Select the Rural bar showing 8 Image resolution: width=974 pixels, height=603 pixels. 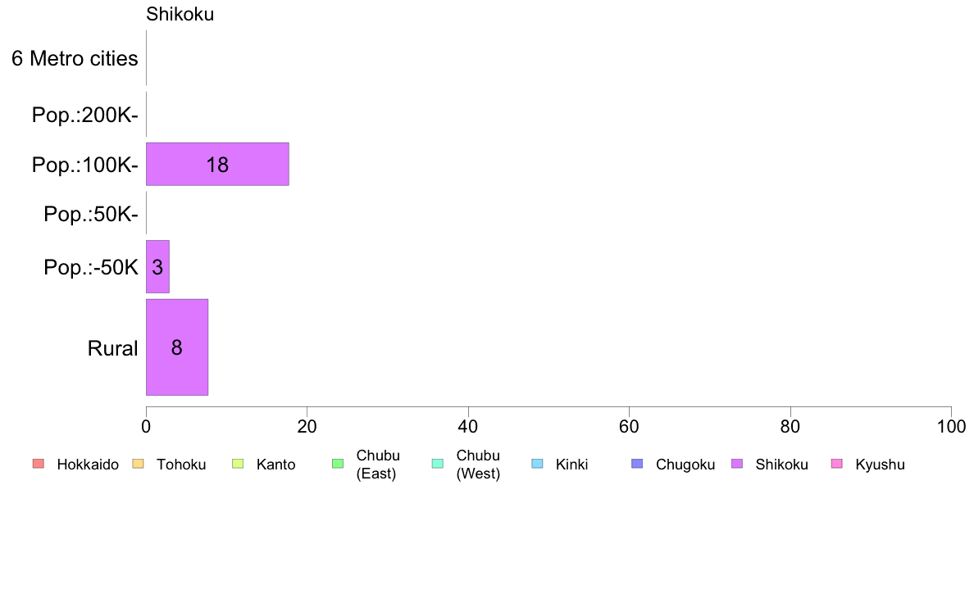[177, 347]
